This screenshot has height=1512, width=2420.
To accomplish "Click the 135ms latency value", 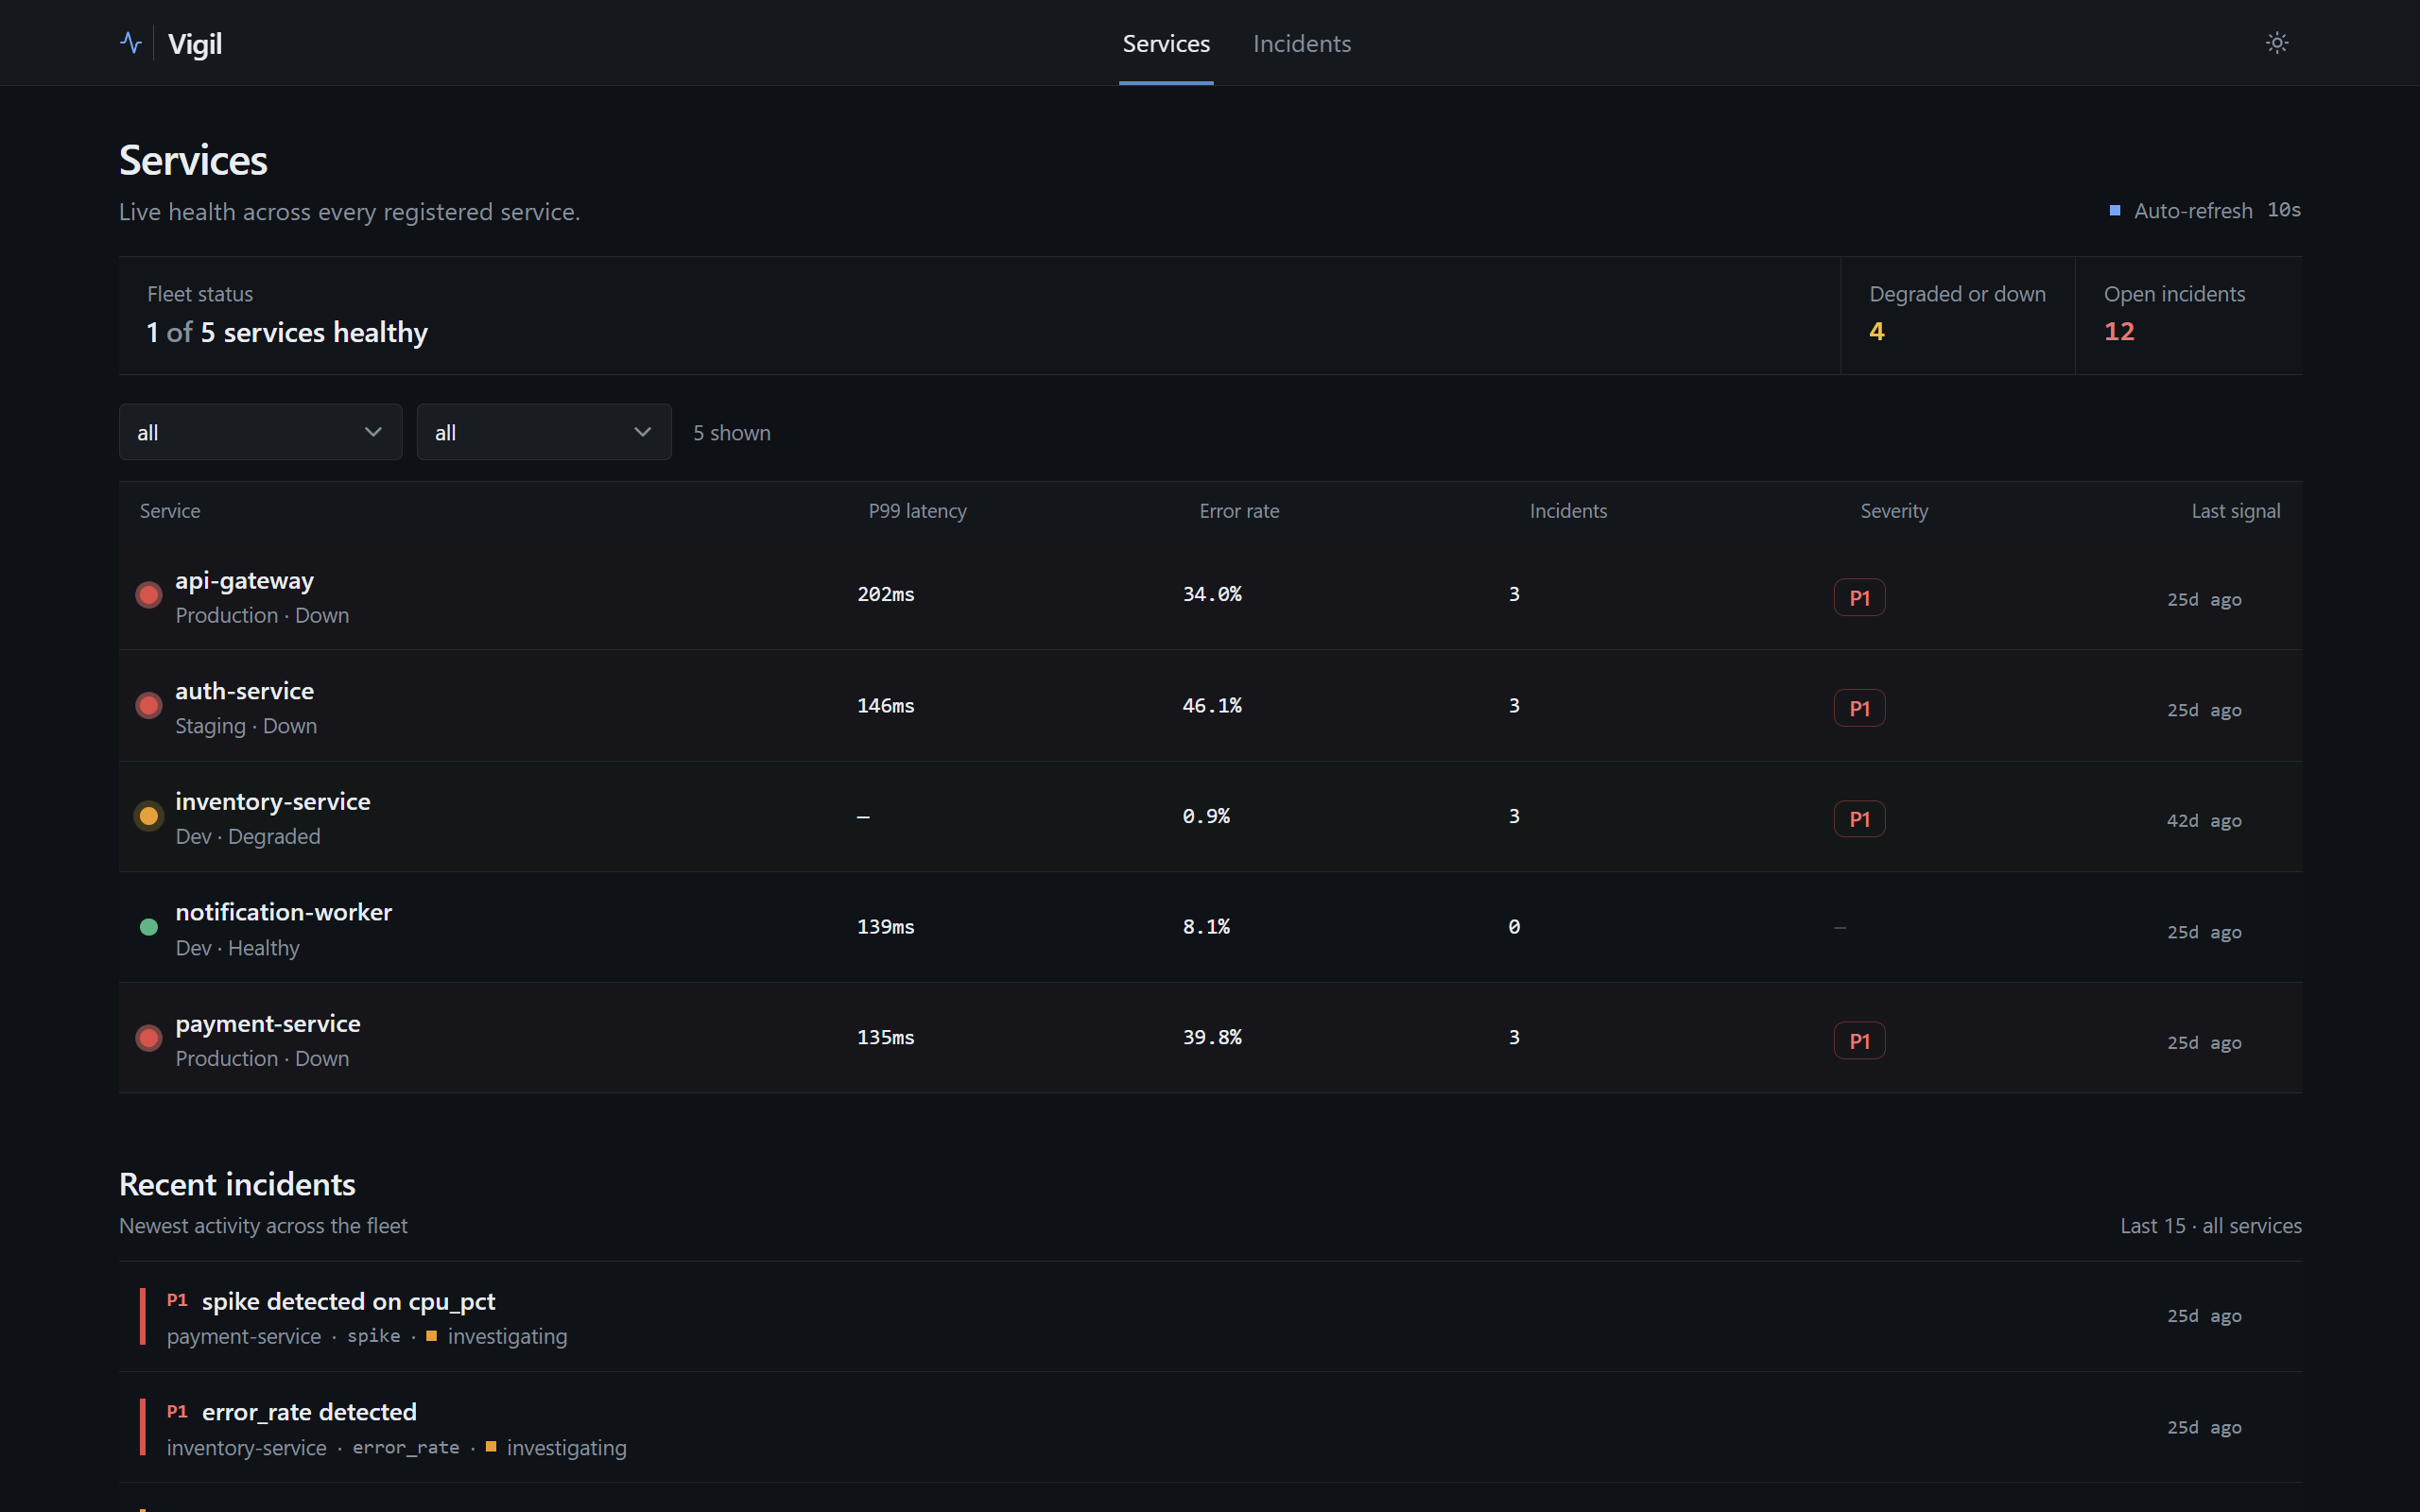I will (885, 1037).
